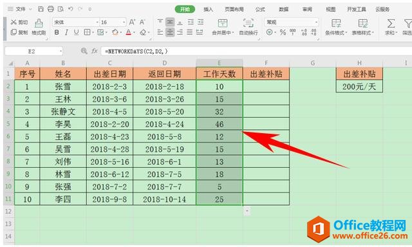Open the fill color dropdown arrow
Screen dimensions: 412x247
pos(120,33)
